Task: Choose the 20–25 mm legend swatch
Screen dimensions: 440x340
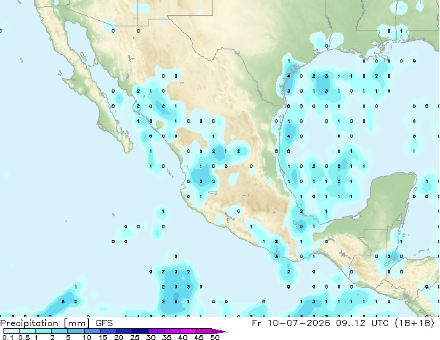Action: (124, 331)
